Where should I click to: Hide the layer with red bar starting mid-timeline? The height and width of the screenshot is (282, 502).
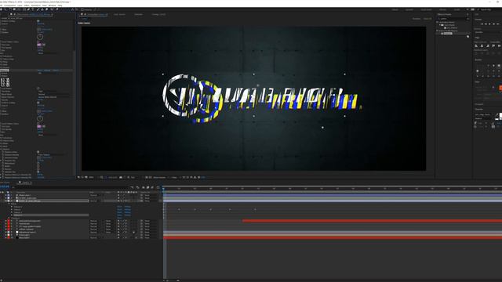click(5, 221)
